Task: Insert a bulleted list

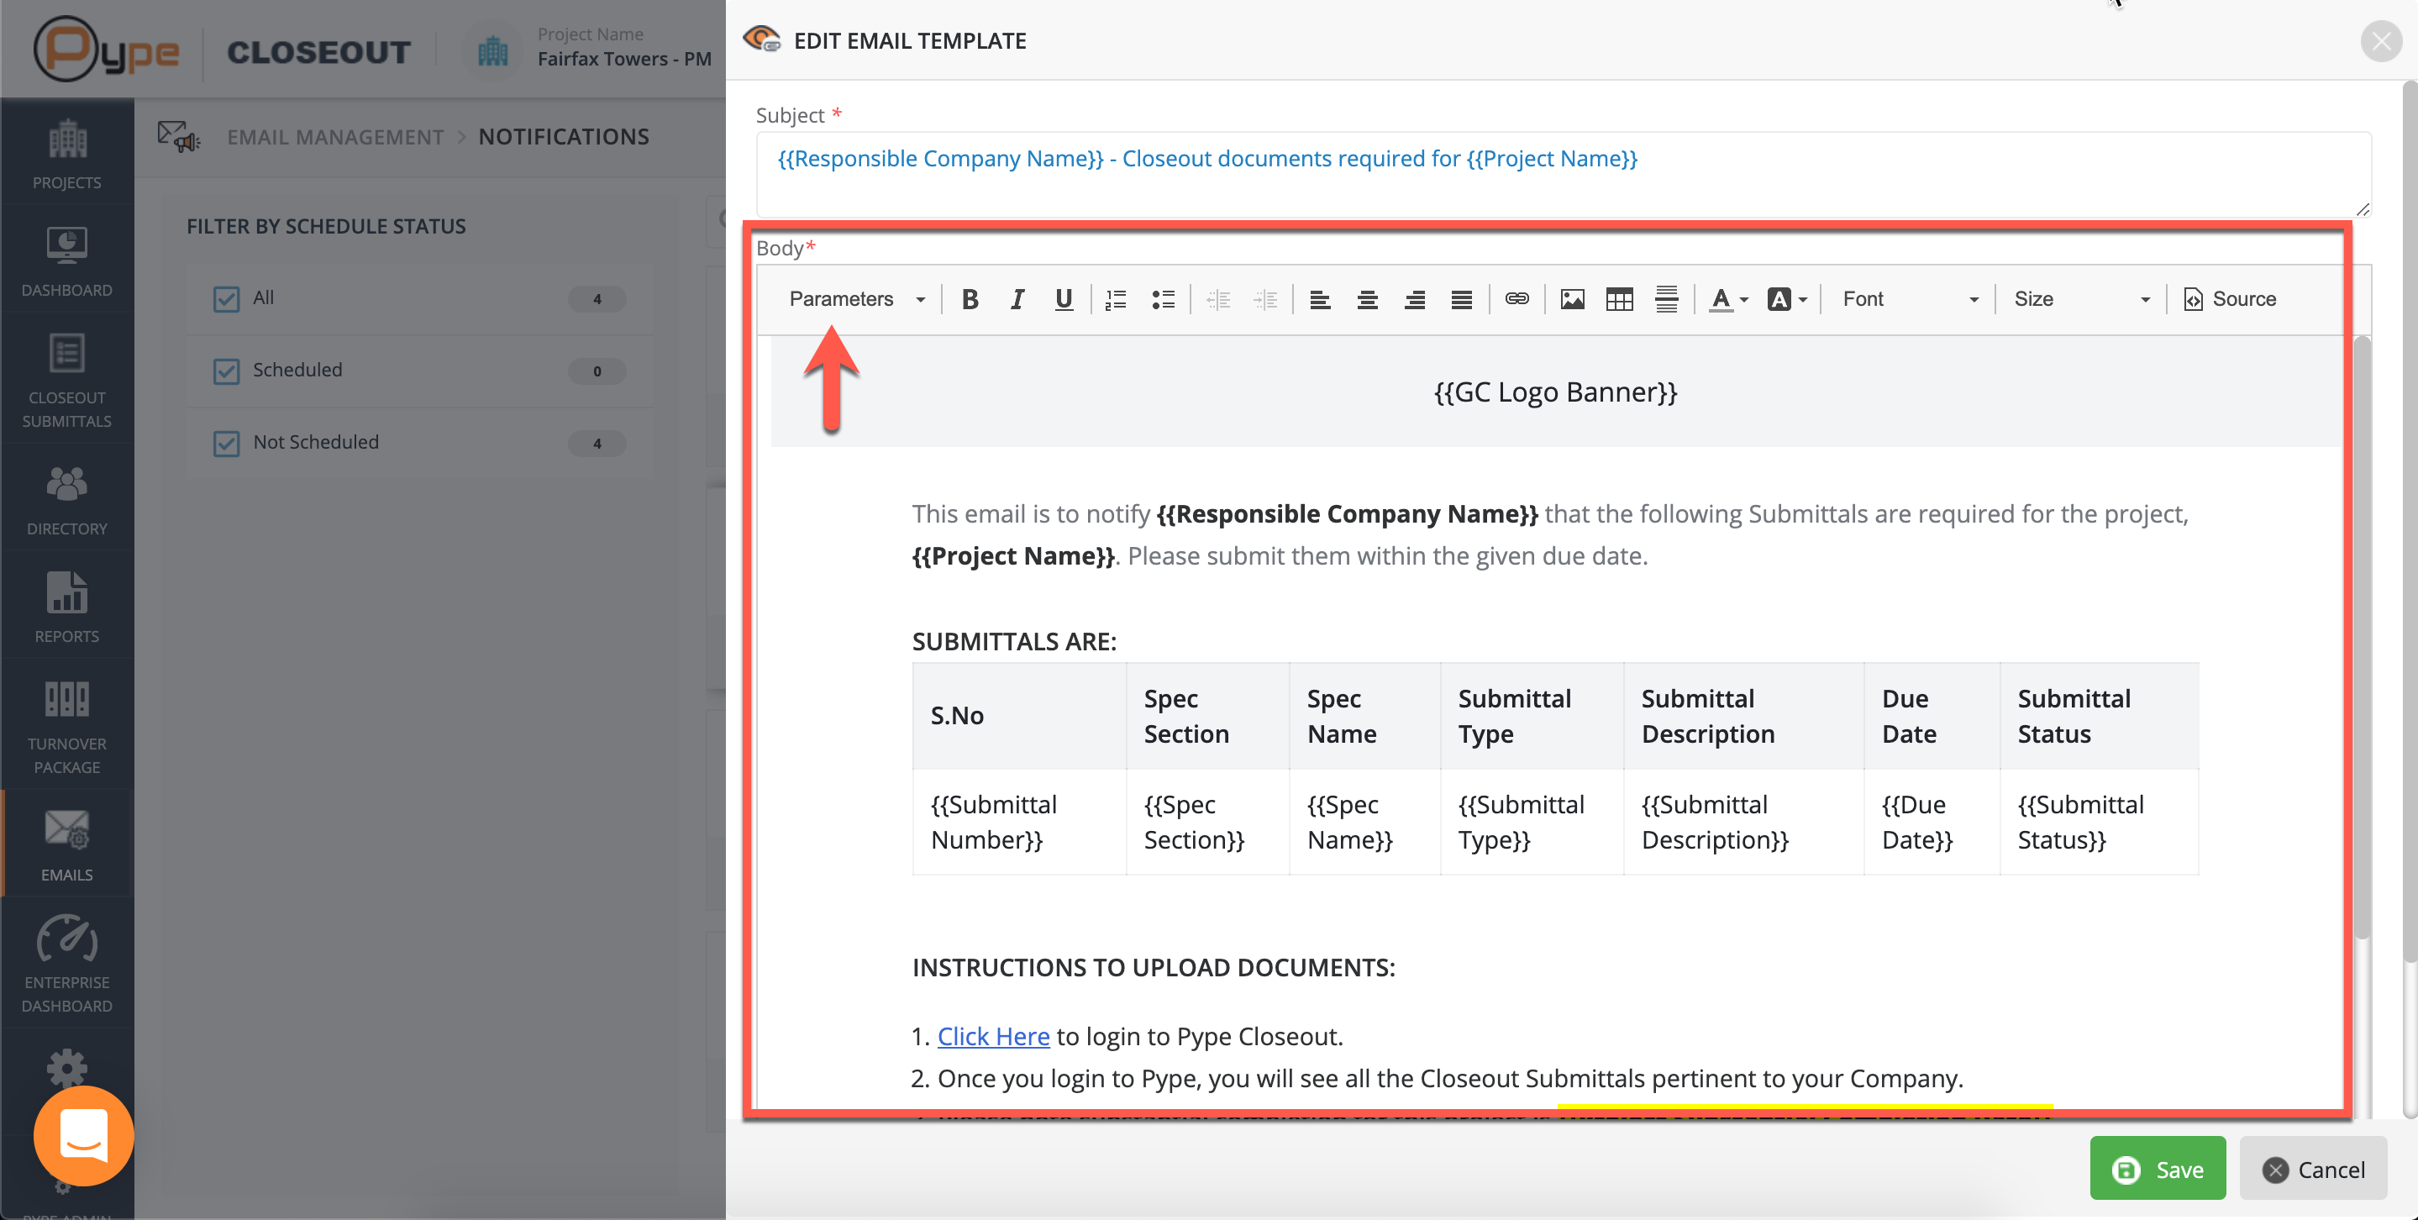Action: coord(1163,298)
